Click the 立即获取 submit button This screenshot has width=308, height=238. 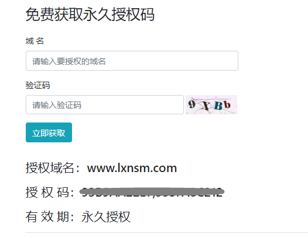click(49, 132)
